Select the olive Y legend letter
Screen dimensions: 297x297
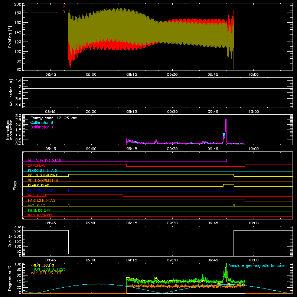tap(64, 12)
